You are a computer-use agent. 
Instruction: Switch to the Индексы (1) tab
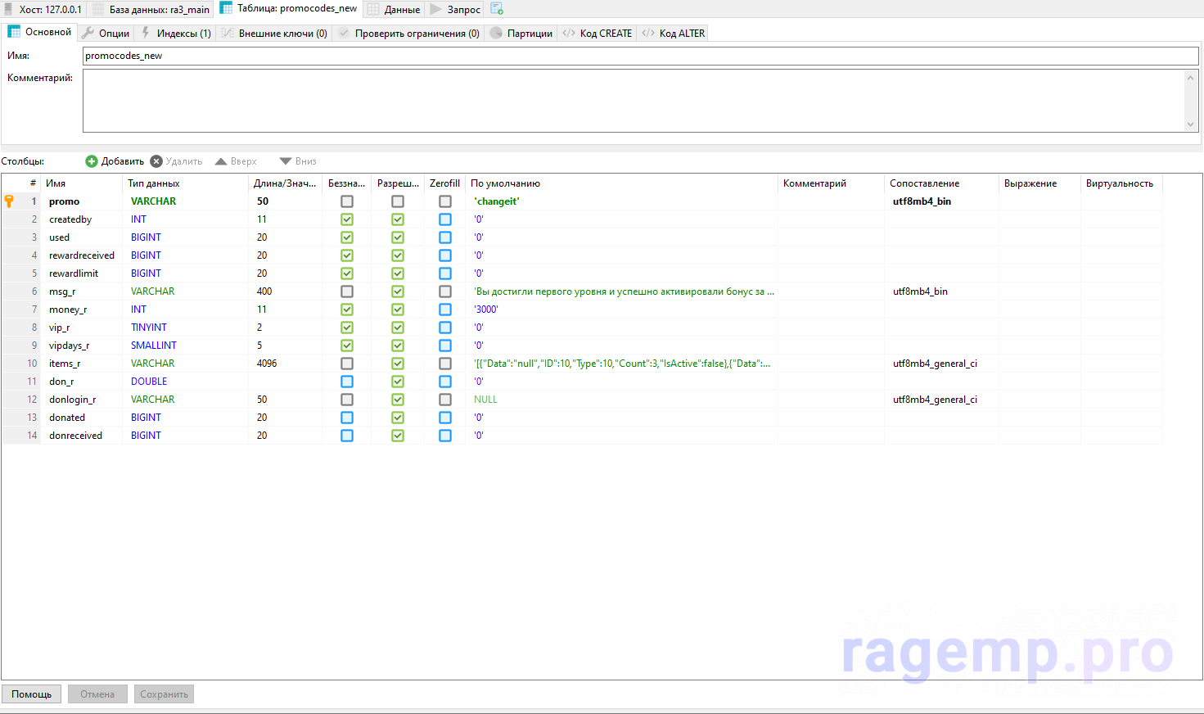tap(176, 33)
